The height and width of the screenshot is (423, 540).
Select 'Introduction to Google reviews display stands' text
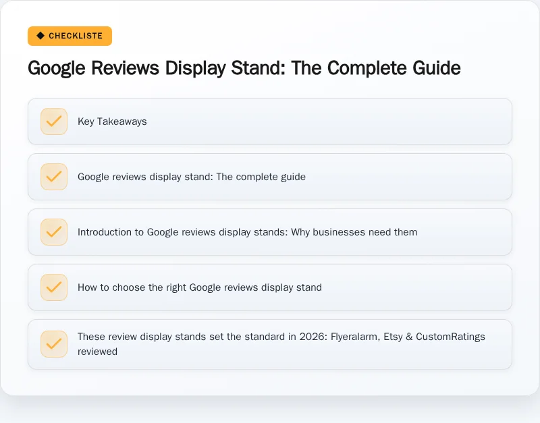point(182,232)
